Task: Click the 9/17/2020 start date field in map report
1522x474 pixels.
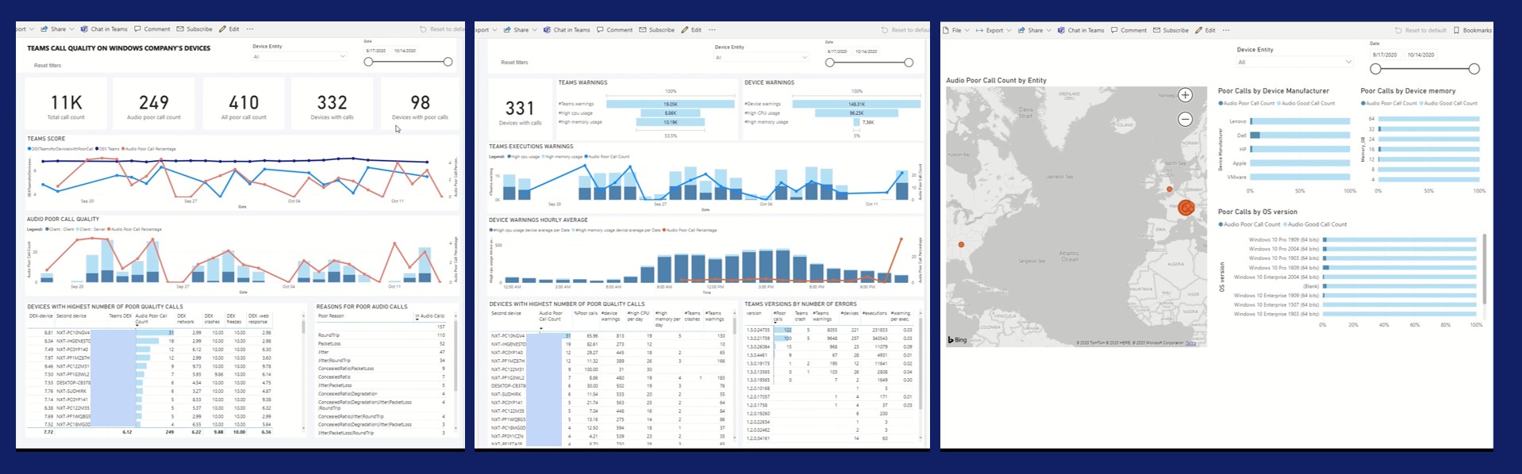Action: click(x=1385, y=55)
